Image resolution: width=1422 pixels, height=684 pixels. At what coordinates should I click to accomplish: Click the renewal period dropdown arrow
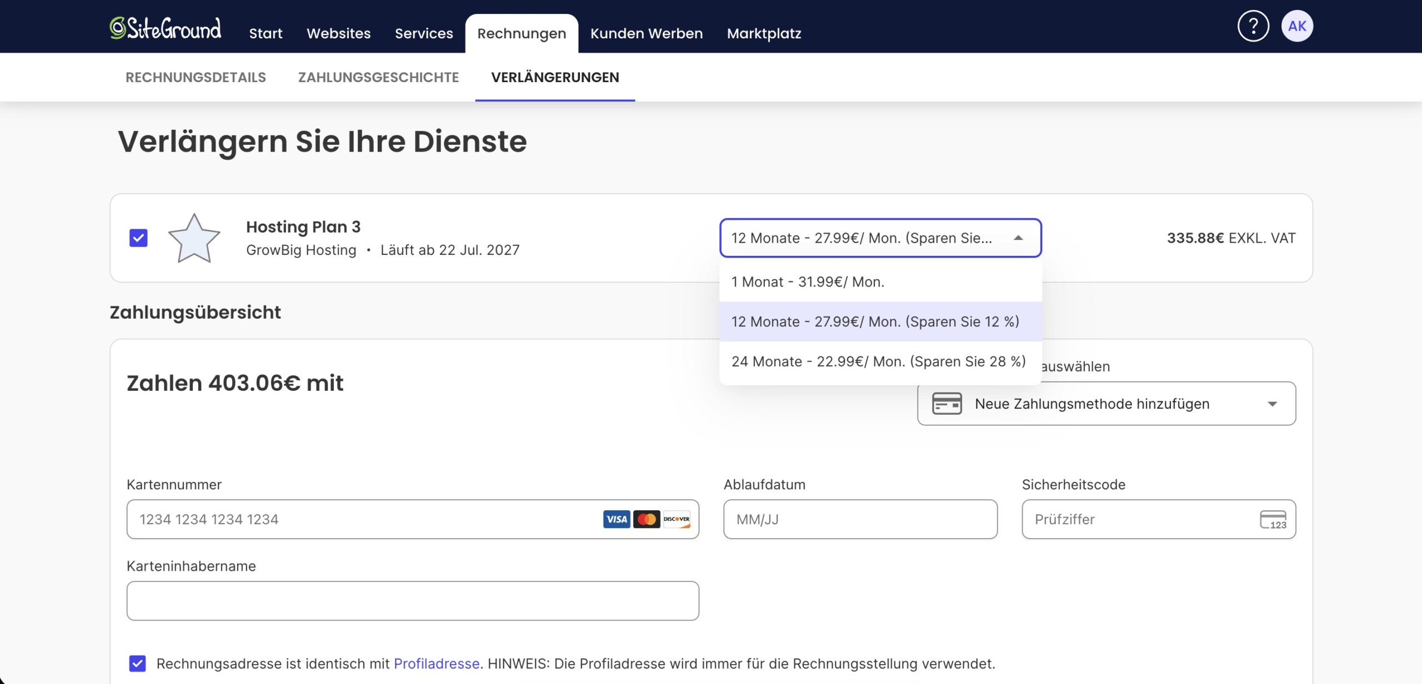pyautogui.click(x=1018, y=238)
